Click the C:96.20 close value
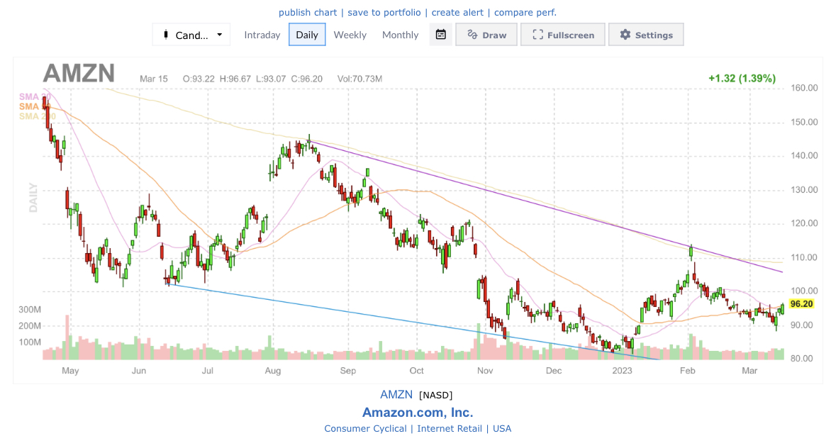836x448 pixels. 306,79
